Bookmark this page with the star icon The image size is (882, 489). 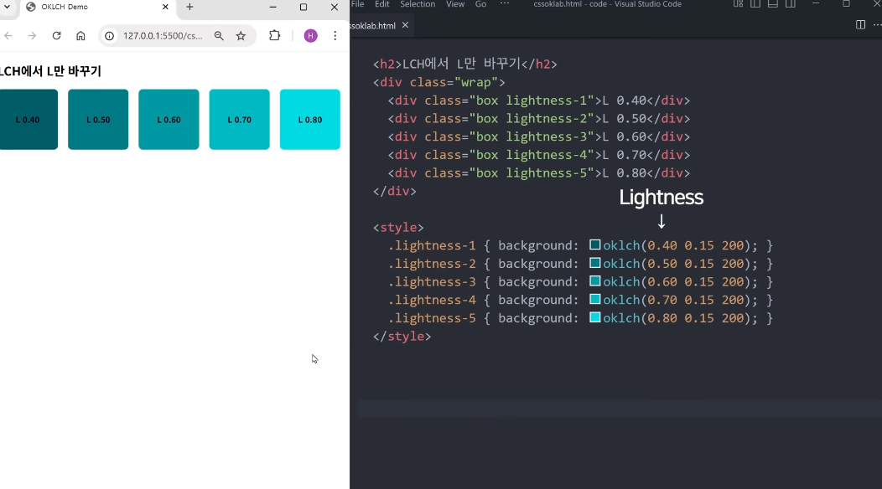[241, 36]
